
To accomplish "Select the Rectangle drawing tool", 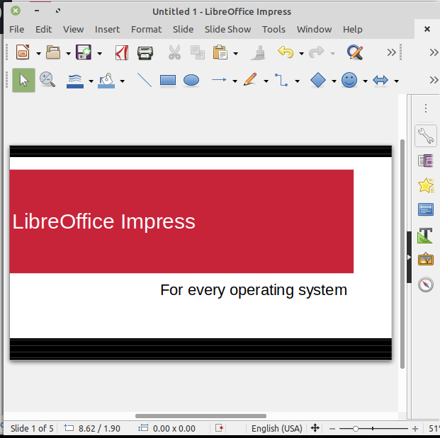I will pos(167,81).
